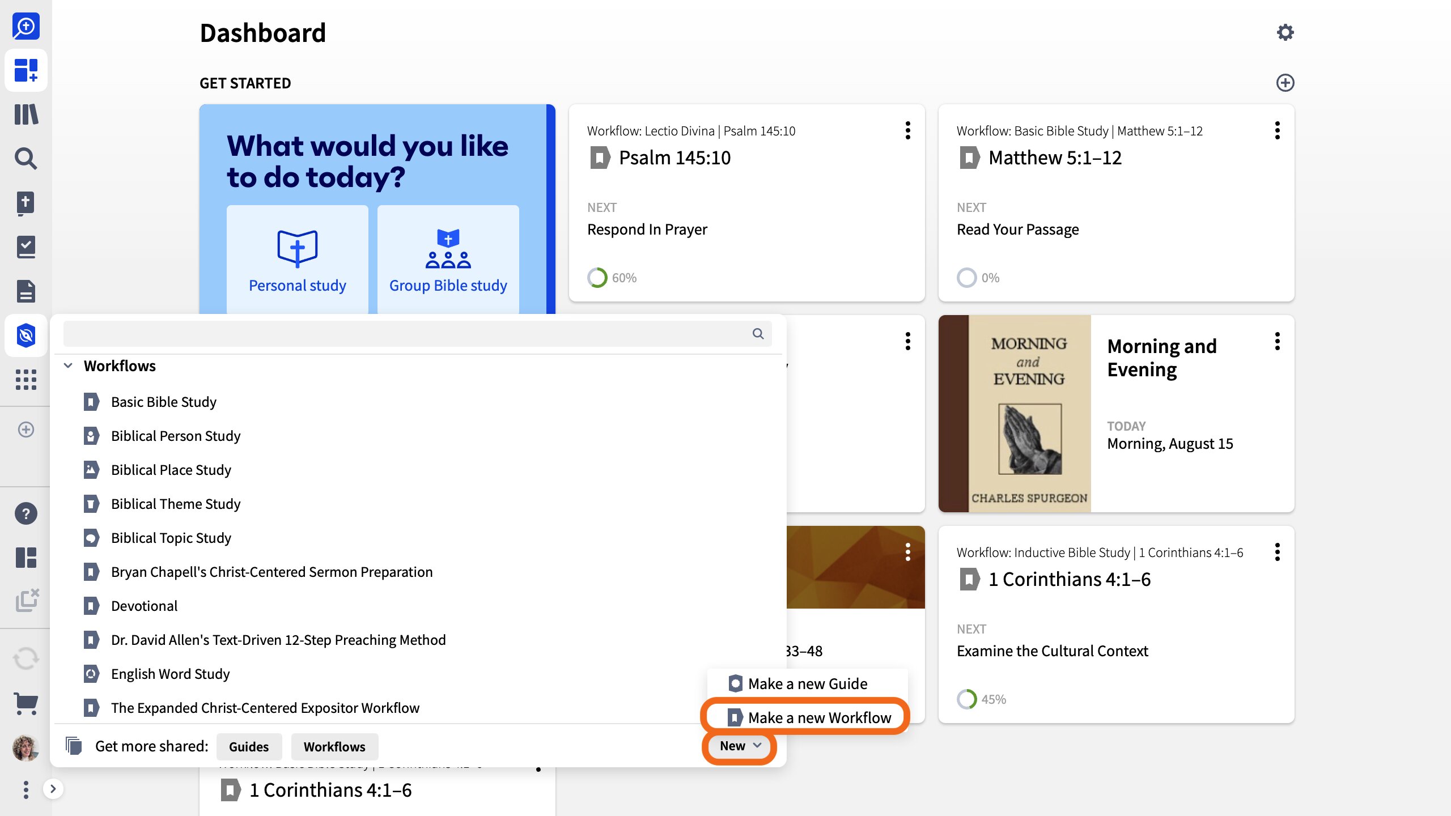Image resolution: width=1451 pixels, height=816 pixels.
Task: Open bottom 1 Corinthians 4:1–6 Basic card
Action: click(330, 790)
